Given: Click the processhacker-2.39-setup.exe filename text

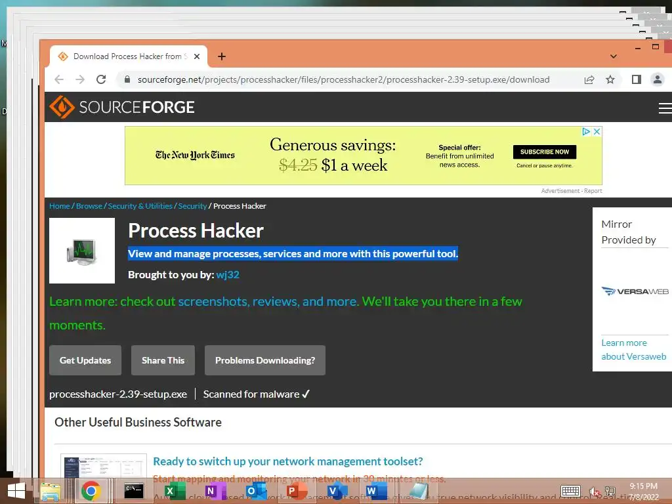Looking at the screenshot, I should pyautogui.click(x=118, y=394).
